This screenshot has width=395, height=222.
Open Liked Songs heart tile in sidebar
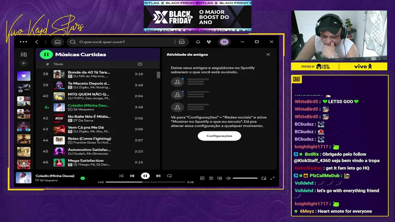(24, 76)
